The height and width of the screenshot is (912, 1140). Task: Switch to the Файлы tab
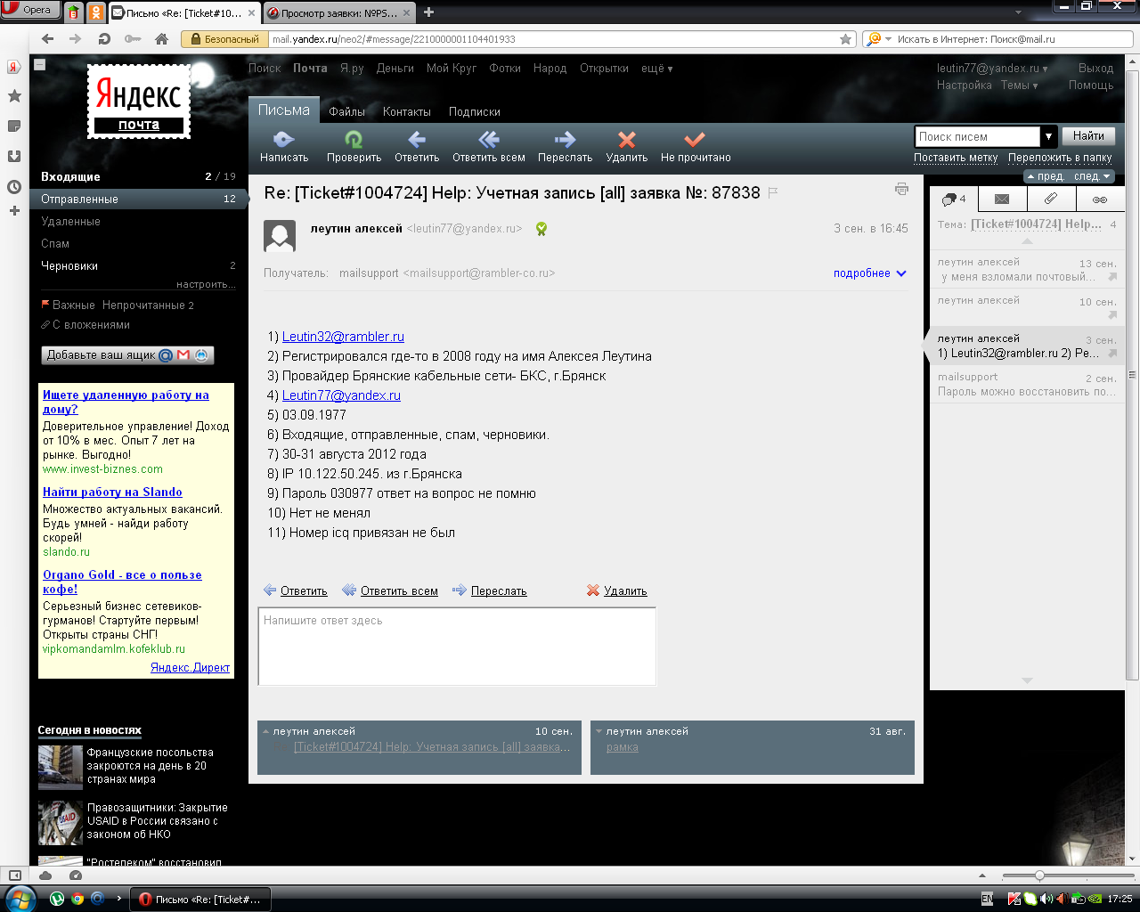[x=346, y=111]
